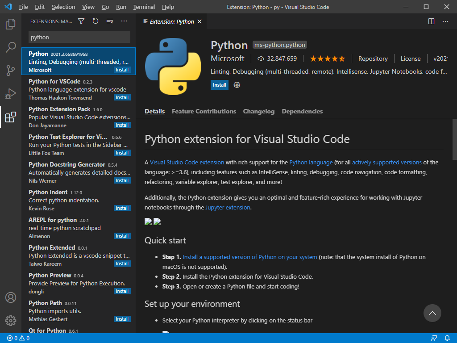
Task: Select the Extensions view icon
Action: click(x=11, y=117)
